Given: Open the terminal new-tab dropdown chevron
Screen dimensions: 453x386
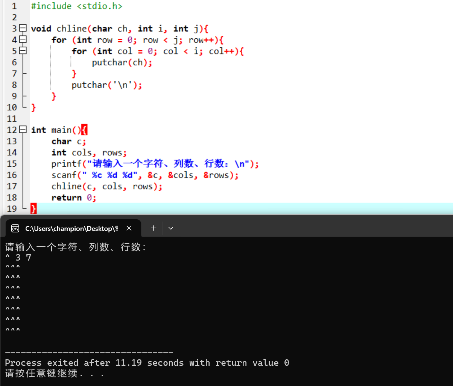Looking at the screenshot, I should (171, 228).
